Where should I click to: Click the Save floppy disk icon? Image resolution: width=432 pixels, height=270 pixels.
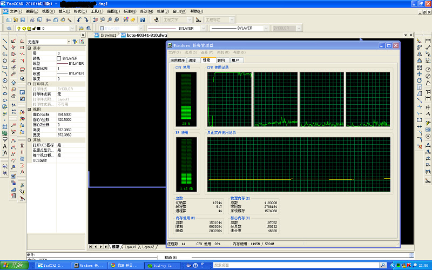point(23,20)
